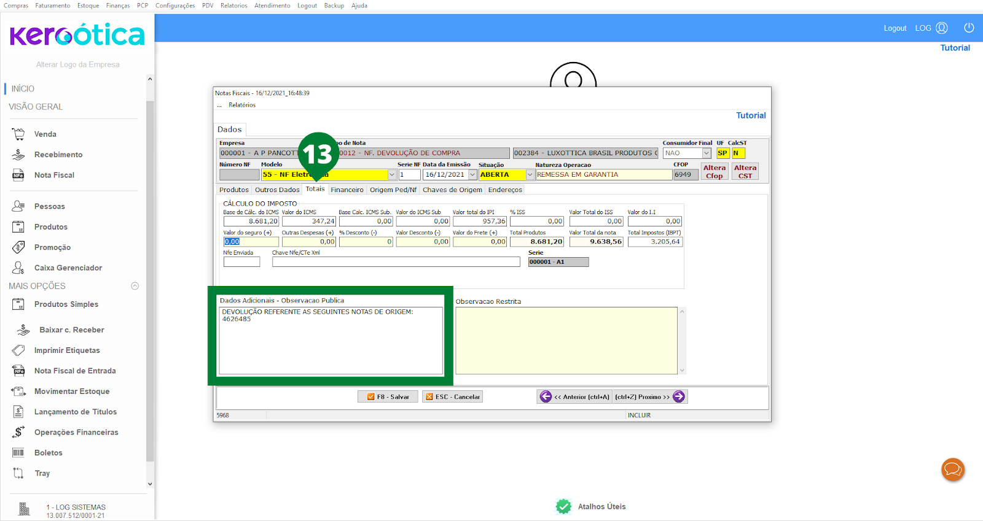Click the Tutorial link under the blue header
This screenshot has width=983, height=521.
[x=955, y=48]
